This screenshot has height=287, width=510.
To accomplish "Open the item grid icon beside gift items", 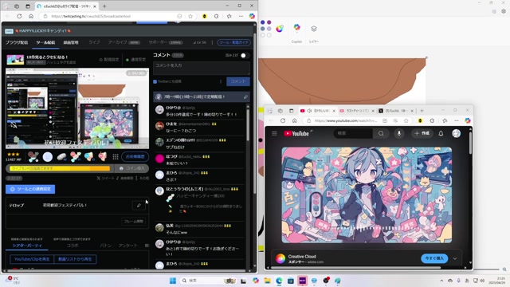I will click(x=116, y=157).
